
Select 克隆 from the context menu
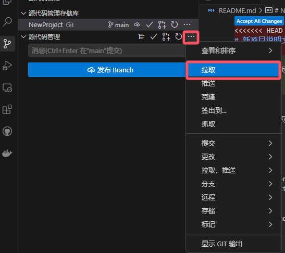pyautogui.click(x=234, y=97)
